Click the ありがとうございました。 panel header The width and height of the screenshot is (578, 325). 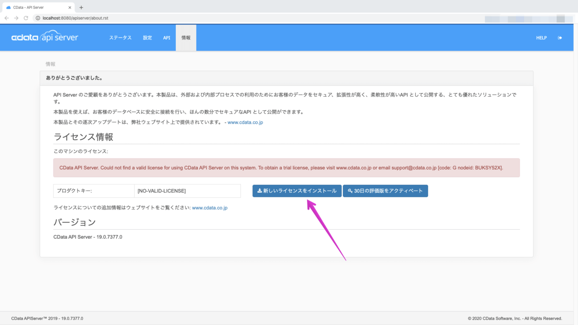tap(287, 78)
